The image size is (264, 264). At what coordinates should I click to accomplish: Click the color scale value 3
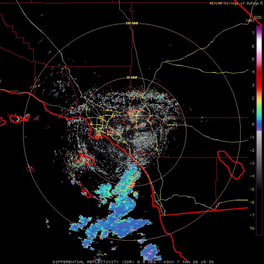pyautogui.click(x=253, y=85)
